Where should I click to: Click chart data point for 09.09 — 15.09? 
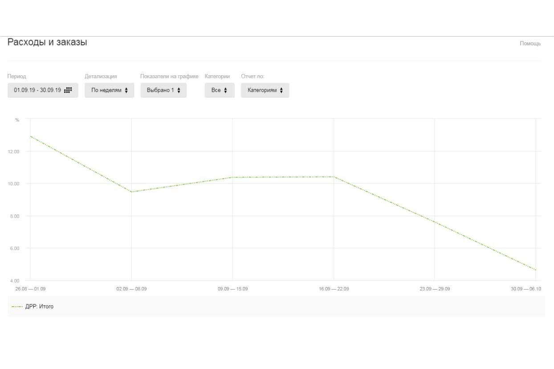click(x=232, y=177)
